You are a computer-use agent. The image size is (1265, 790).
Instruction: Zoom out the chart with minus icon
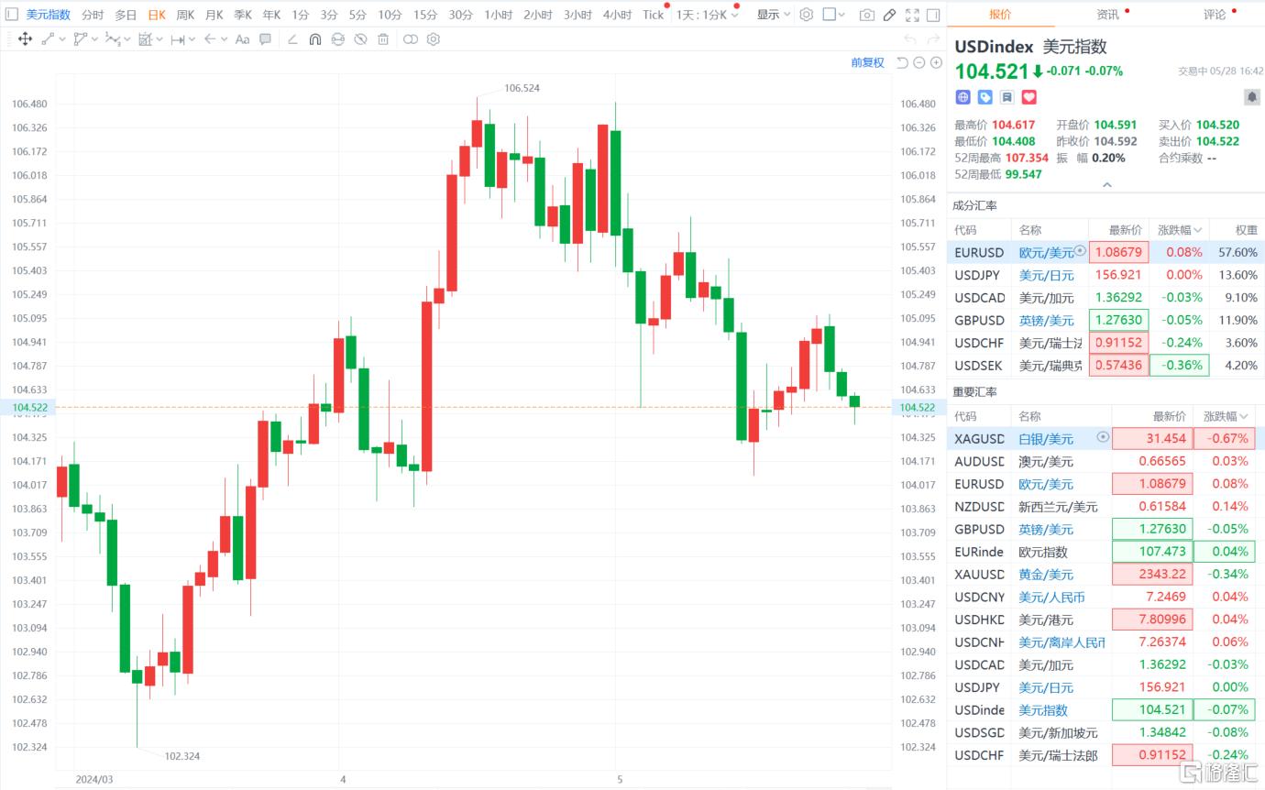pyautogui.click(x=919, y=62)
